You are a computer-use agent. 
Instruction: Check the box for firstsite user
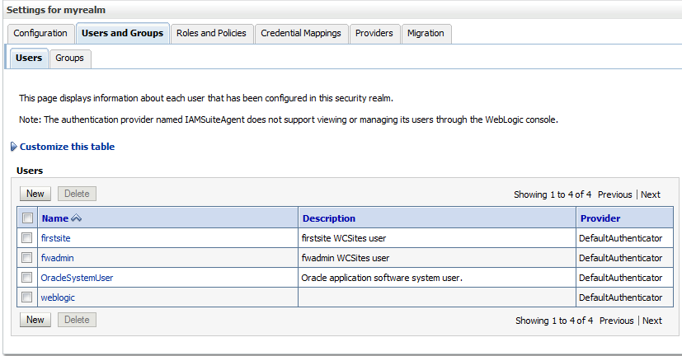click(x=27, y=238)
